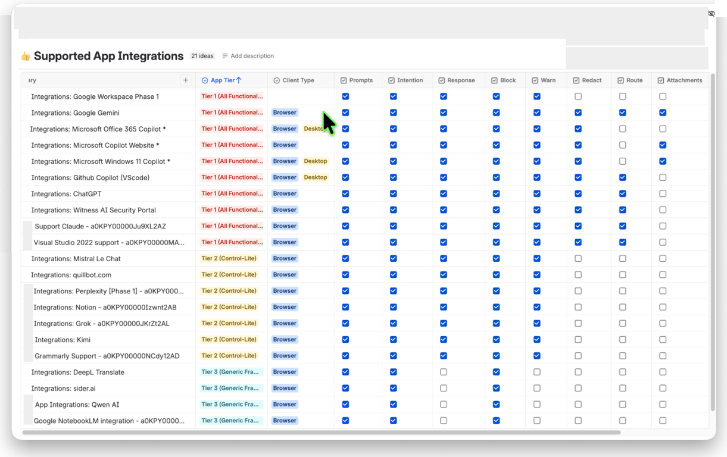The width and height of the screenshot is (727, 457).
Task: Click the App Tier column sort arrow
Action: 239,80
